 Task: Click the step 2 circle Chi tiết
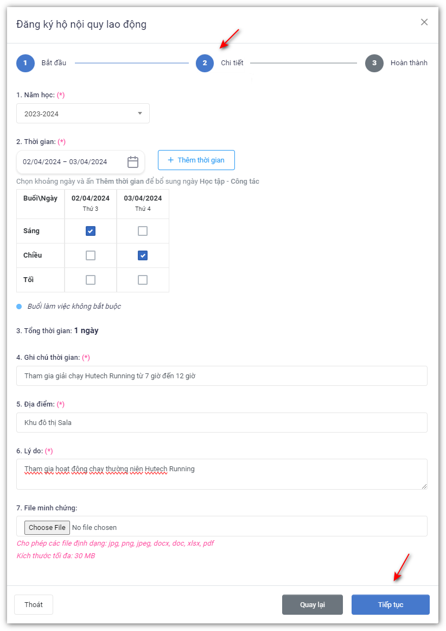[205, 63]
